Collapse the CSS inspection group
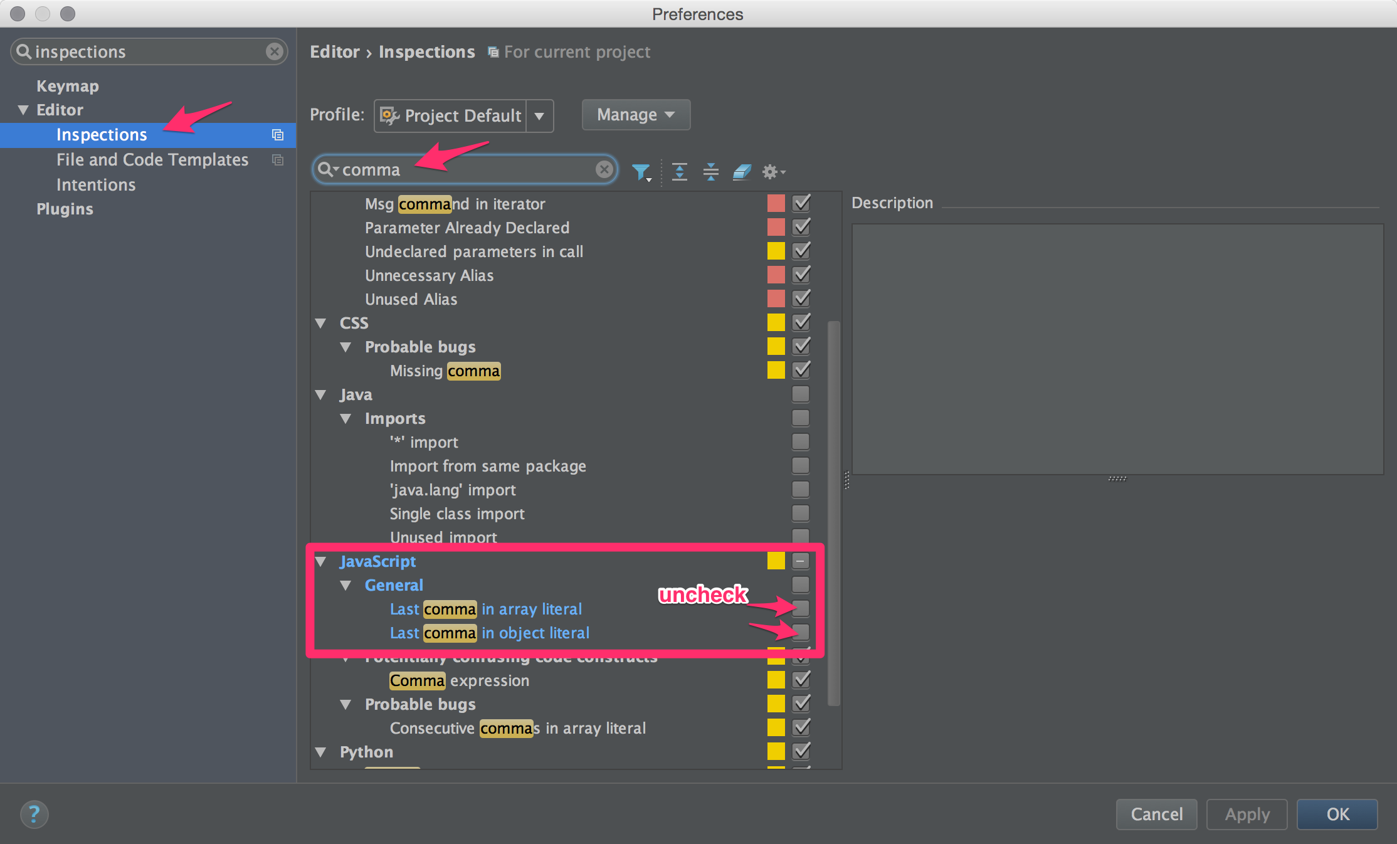The image size is (1397, 844). (x=321, y=324)
